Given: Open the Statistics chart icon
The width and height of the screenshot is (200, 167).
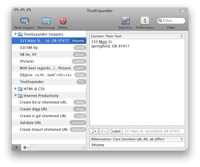Looking at the screenshot, I should point(126,21).
